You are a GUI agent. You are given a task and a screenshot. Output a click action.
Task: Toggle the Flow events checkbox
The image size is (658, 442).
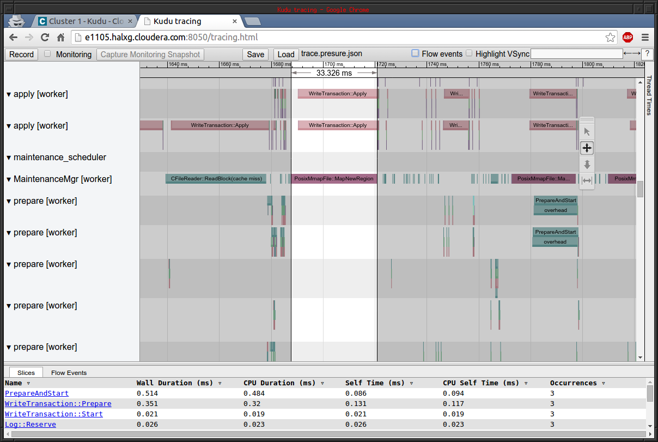click(x=415, y=53)
